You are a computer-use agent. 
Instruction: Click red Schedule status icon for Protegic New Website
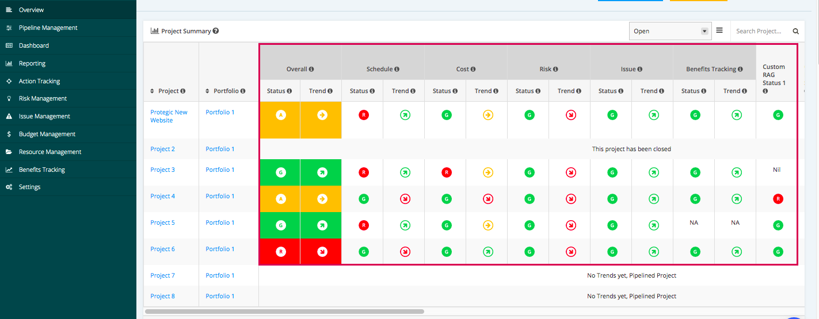(363, 115)
